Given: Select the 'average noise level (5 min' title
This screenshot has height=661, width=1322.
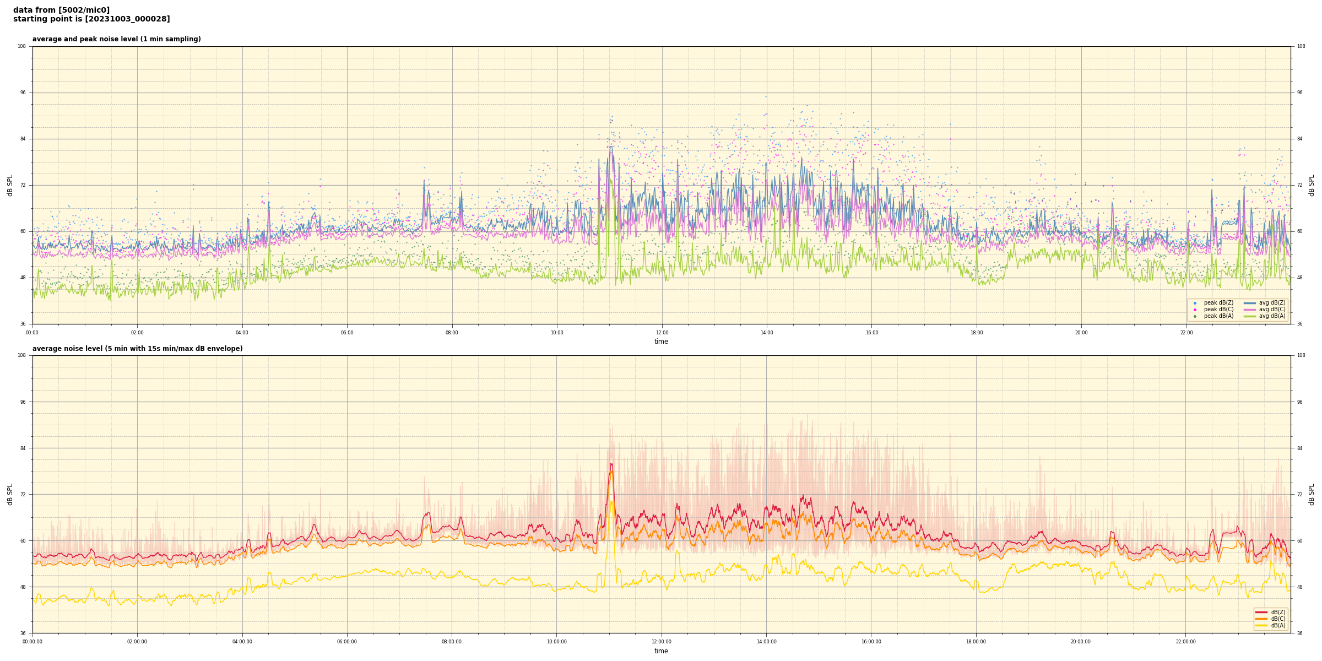Looking at the screenshot, I should [137, 349].
